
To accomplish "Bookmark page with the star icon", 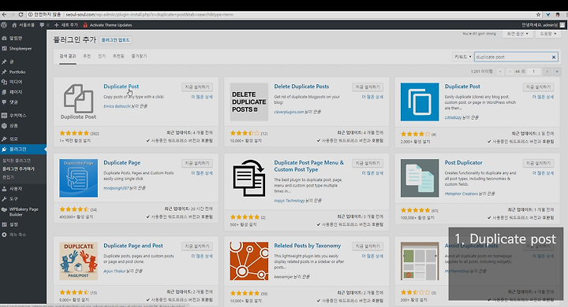I will (538, 15).
